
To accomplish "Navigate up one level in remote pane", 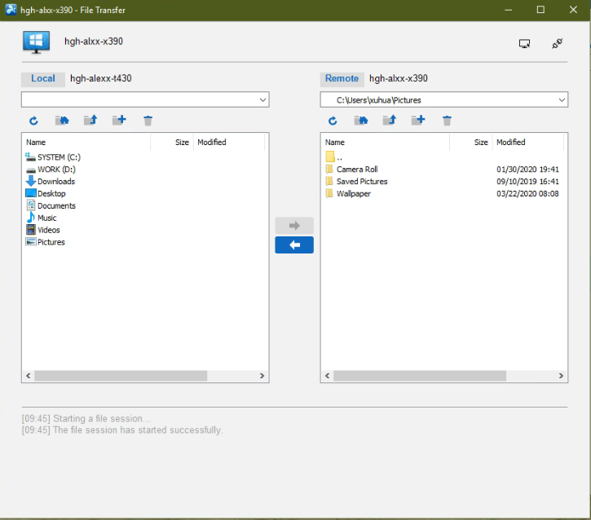I will tap(390, 120).
